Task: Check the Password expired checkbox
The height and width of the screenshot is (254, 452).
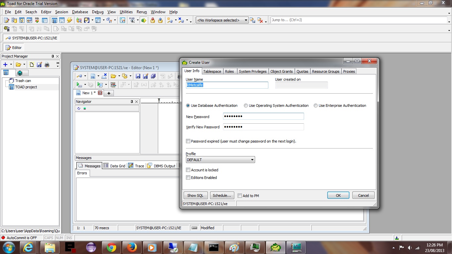Action: 188,141
